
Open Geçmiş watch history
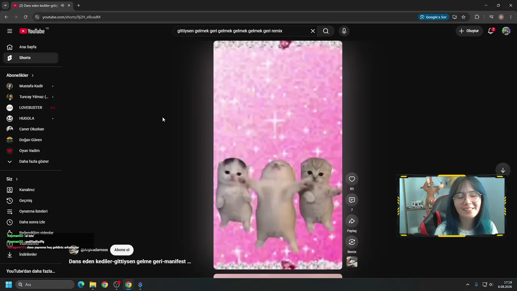[x=31, y=200]
